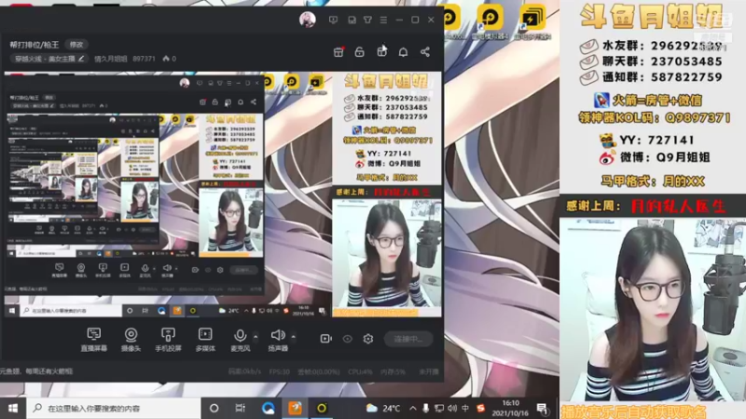Screen dimensions: 746x419
Task: Open the orange app icon on taskbar
Action: [295, 408]
